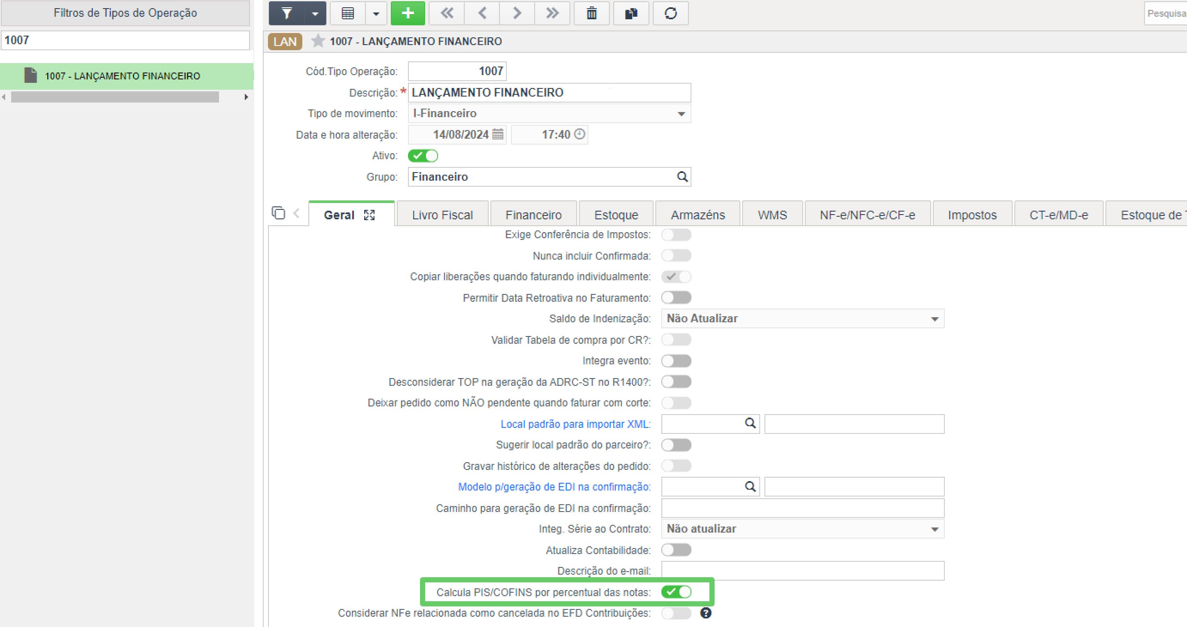Toggle Gravar histórico de alterações do pedido
The image size is (1187, 627).
click(x=676, y=466)
